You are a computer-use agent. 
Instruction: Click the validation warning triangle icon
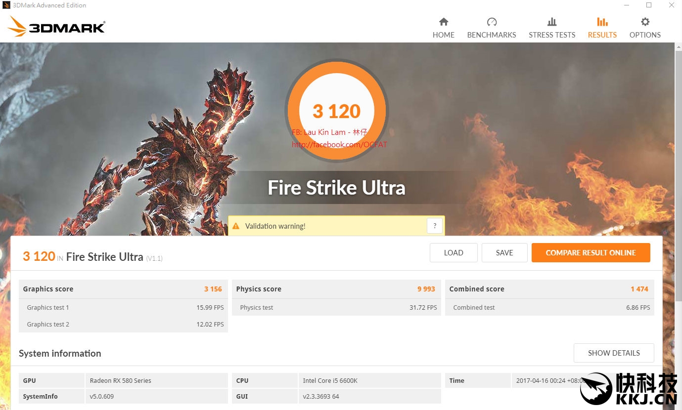click(x=235, y=226)
